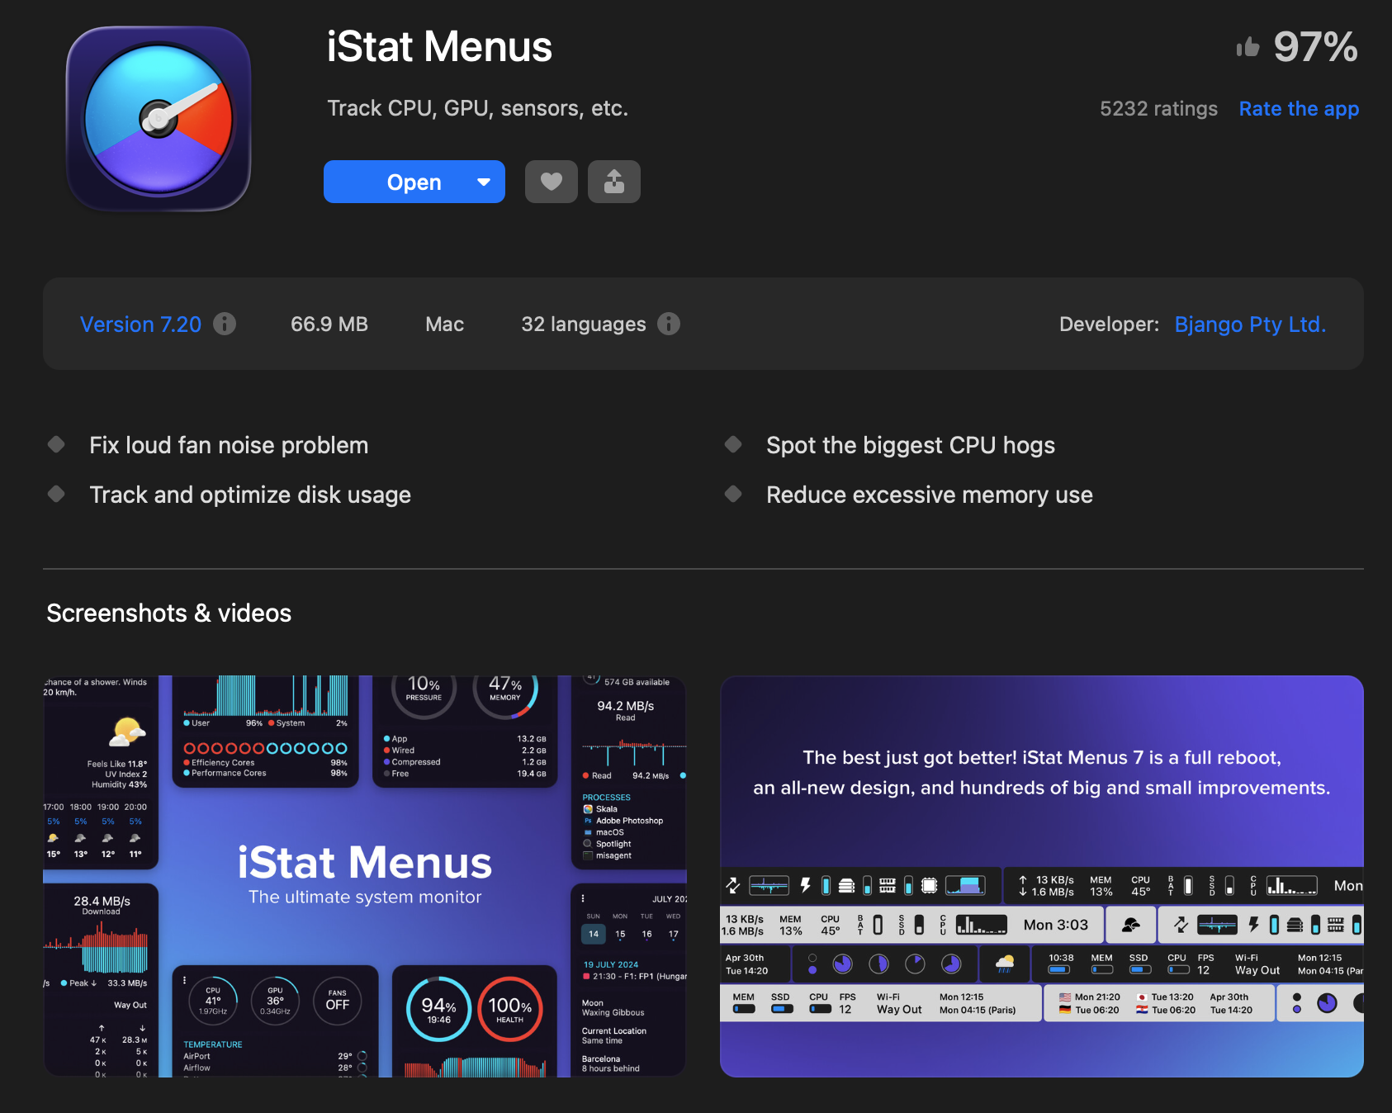Click the 32 languages text
This screenshot has height=1113, width=1392.
pyautogui.click(x=584, y=324)
